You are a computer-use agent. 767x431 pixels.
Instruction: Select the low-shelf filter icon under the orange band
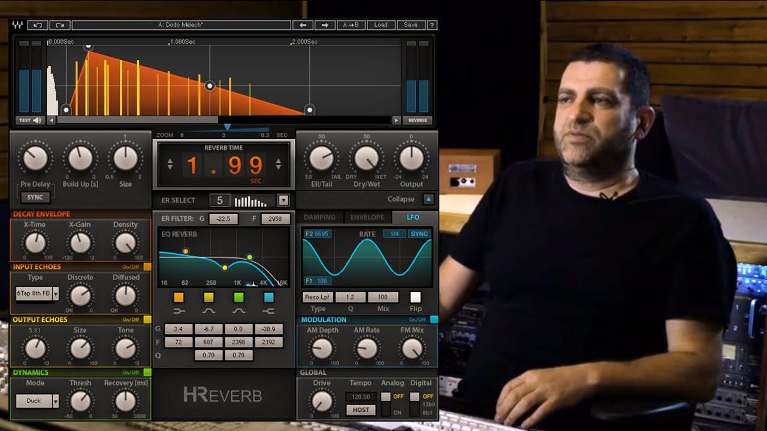179,311
